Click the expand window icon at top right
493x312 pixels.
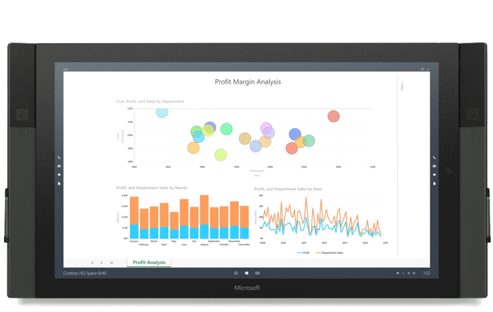click(428, 69)
